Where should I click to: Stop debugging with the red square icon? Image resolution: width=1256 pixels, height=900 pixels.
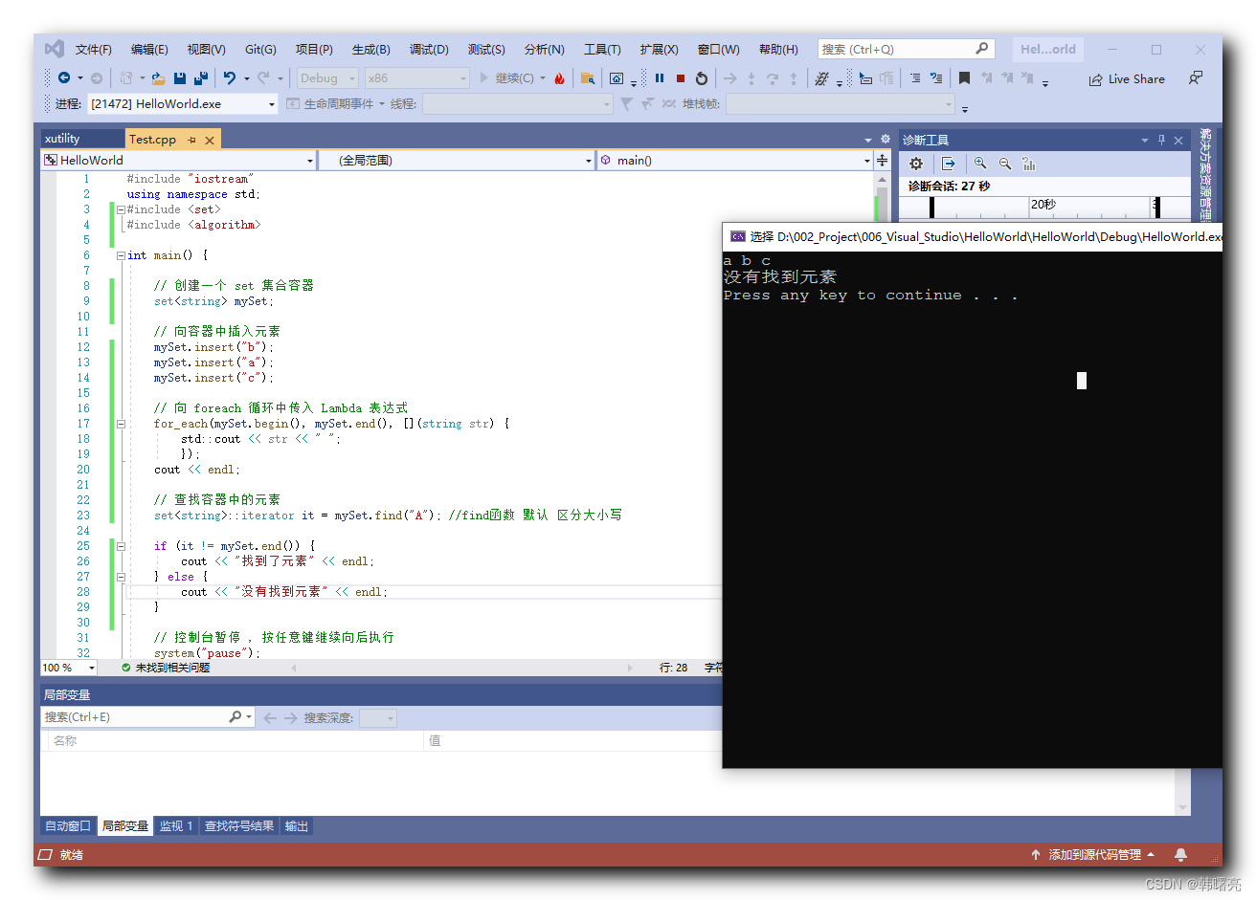[x=681, y=78]
